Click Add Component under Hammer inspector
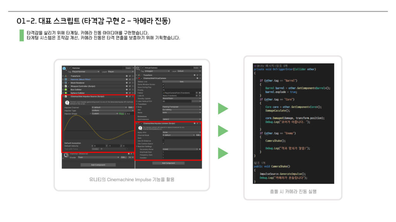Image resolution: width=396 pixels, height=222 pixels. click(98, 165)
